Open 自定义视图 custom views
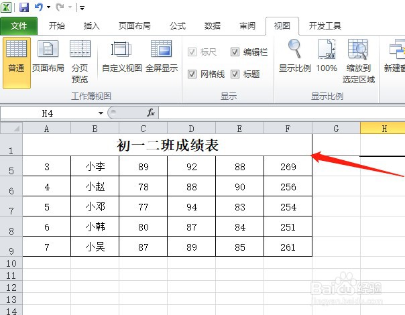 click(122, 56)
